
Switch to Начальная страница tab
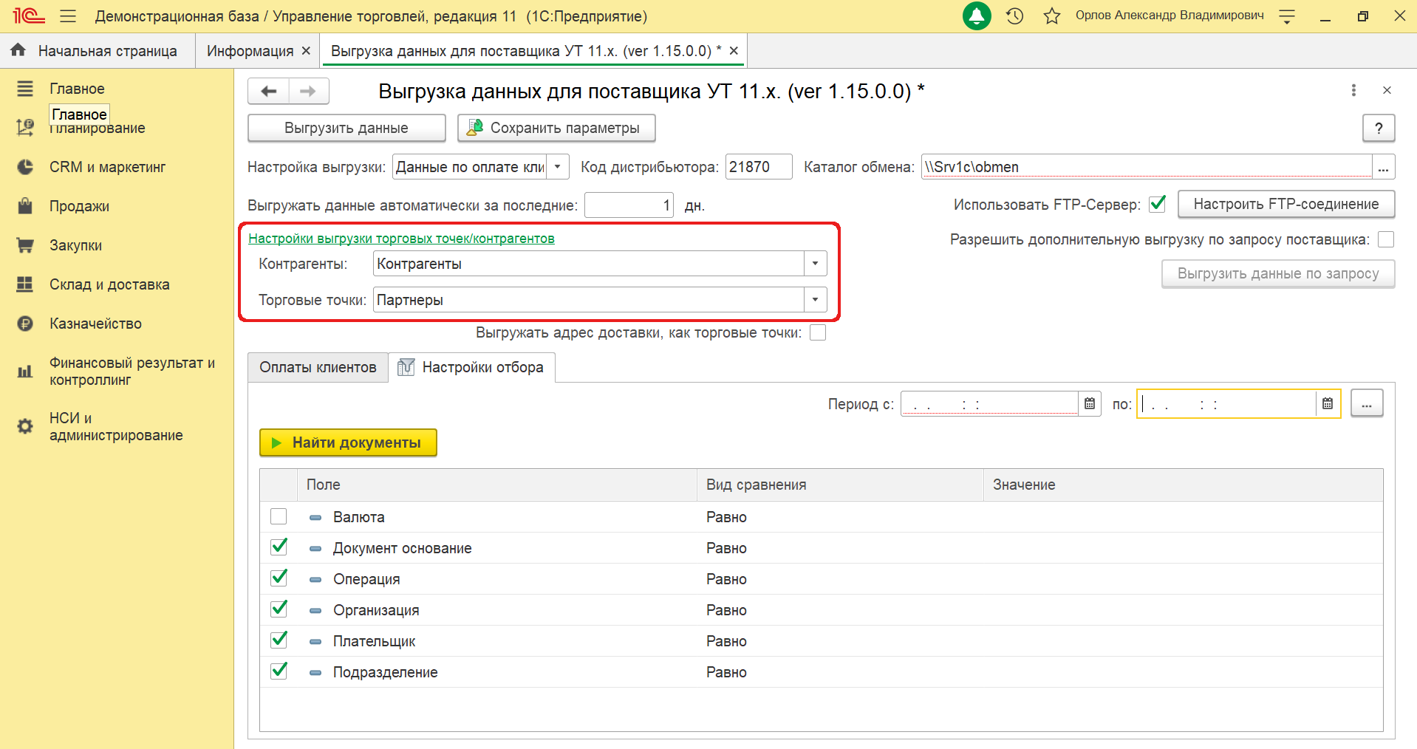click(x=98, y=50)
